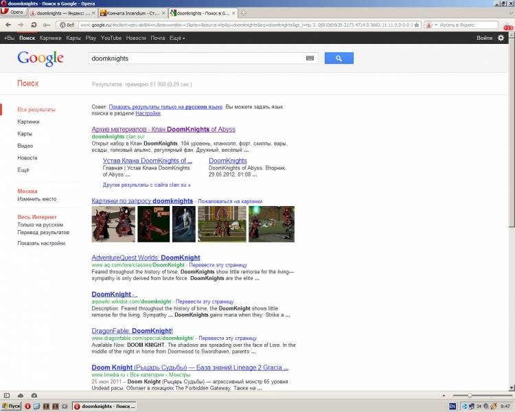Close the active Google search tab
The image size is (515, 412).
point(233,13)
